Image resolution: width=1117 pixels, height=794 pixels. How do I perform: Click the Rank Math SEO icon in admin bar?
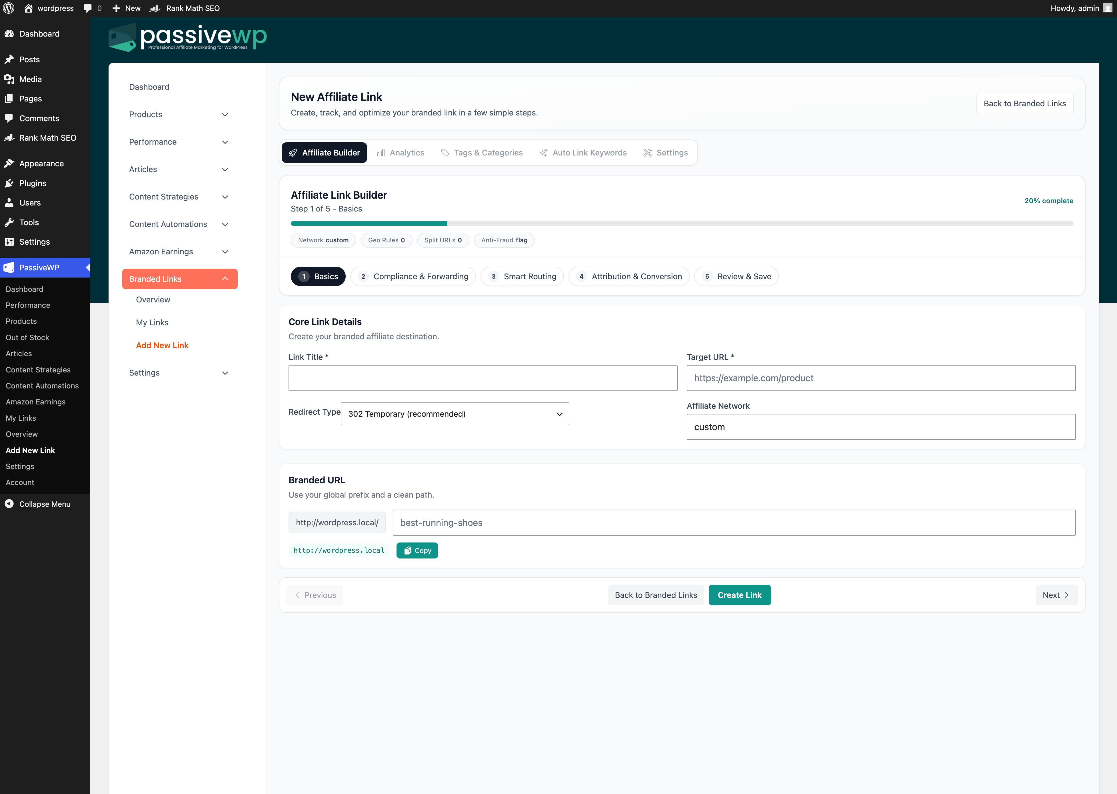[x=155, y=8]
